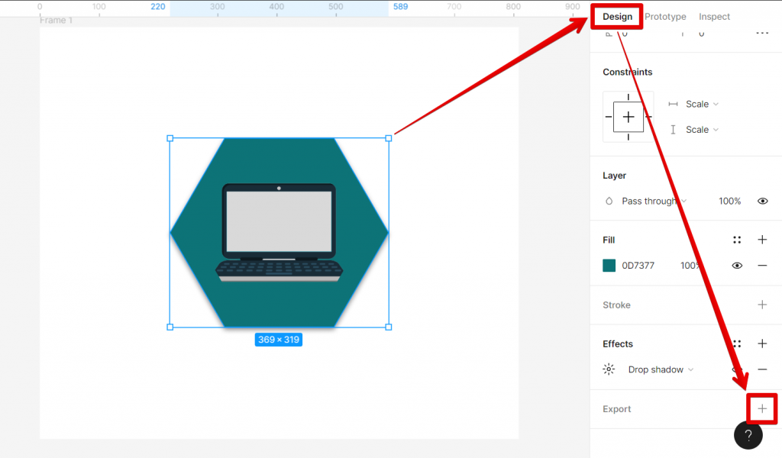Screen dimensions: 782x458
Task: Switch to the Inspect tab
Action: pos(714,17)
